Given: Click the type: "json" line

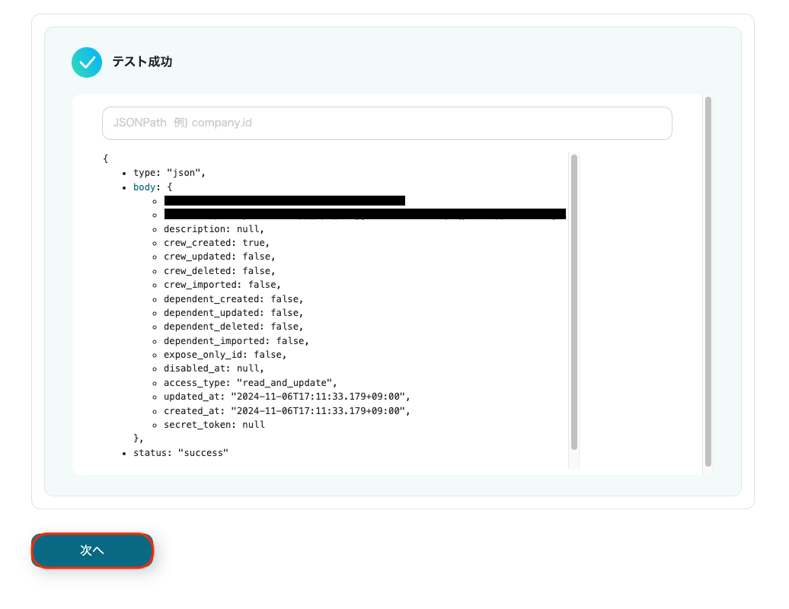Looking at the screenshot, I should click(x=169, y=173).
